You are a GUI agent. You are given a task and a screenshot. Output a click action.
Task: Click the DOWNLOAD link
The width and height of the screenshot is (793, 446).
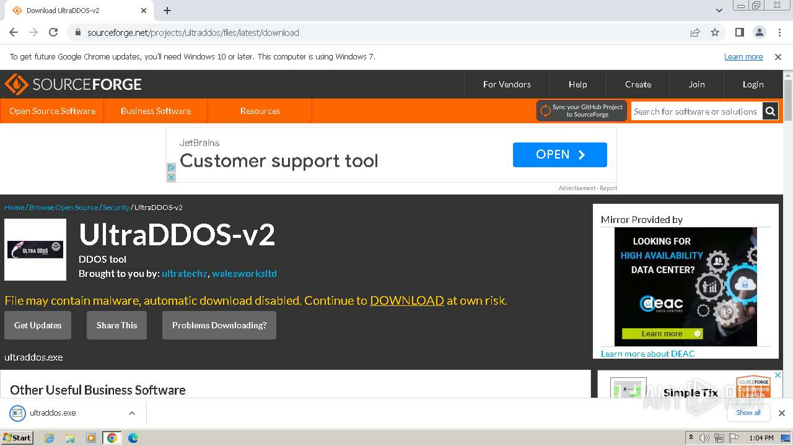[x=407, y=300]
